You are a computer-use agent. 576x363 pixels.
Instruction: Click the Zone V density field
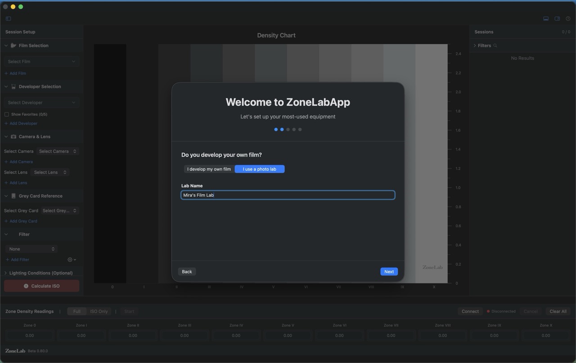pos(288,335)
